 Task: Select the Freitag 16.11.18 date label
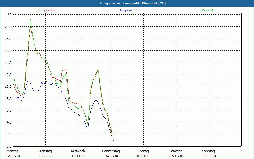tap(144, 153)
